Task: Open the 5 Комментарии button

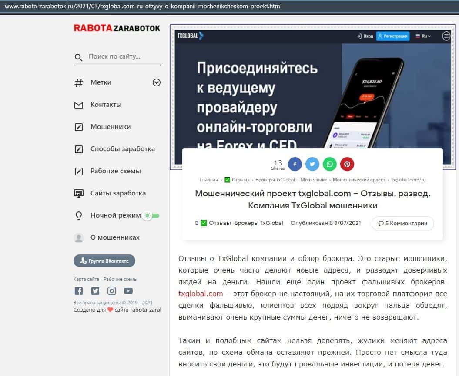Action: click(x=403, y=224)
